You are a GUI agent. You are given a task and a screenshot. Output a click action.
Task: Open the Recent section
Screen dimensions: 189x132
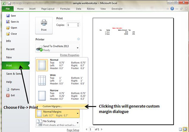pos(10,49)
